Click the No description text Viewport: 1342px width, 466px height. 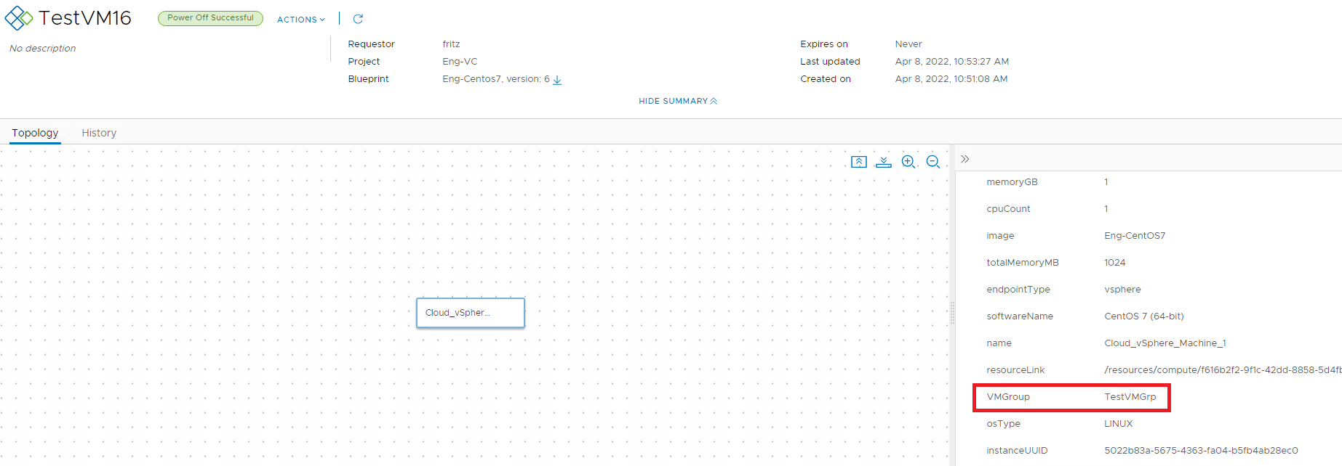tap(43, 49)
